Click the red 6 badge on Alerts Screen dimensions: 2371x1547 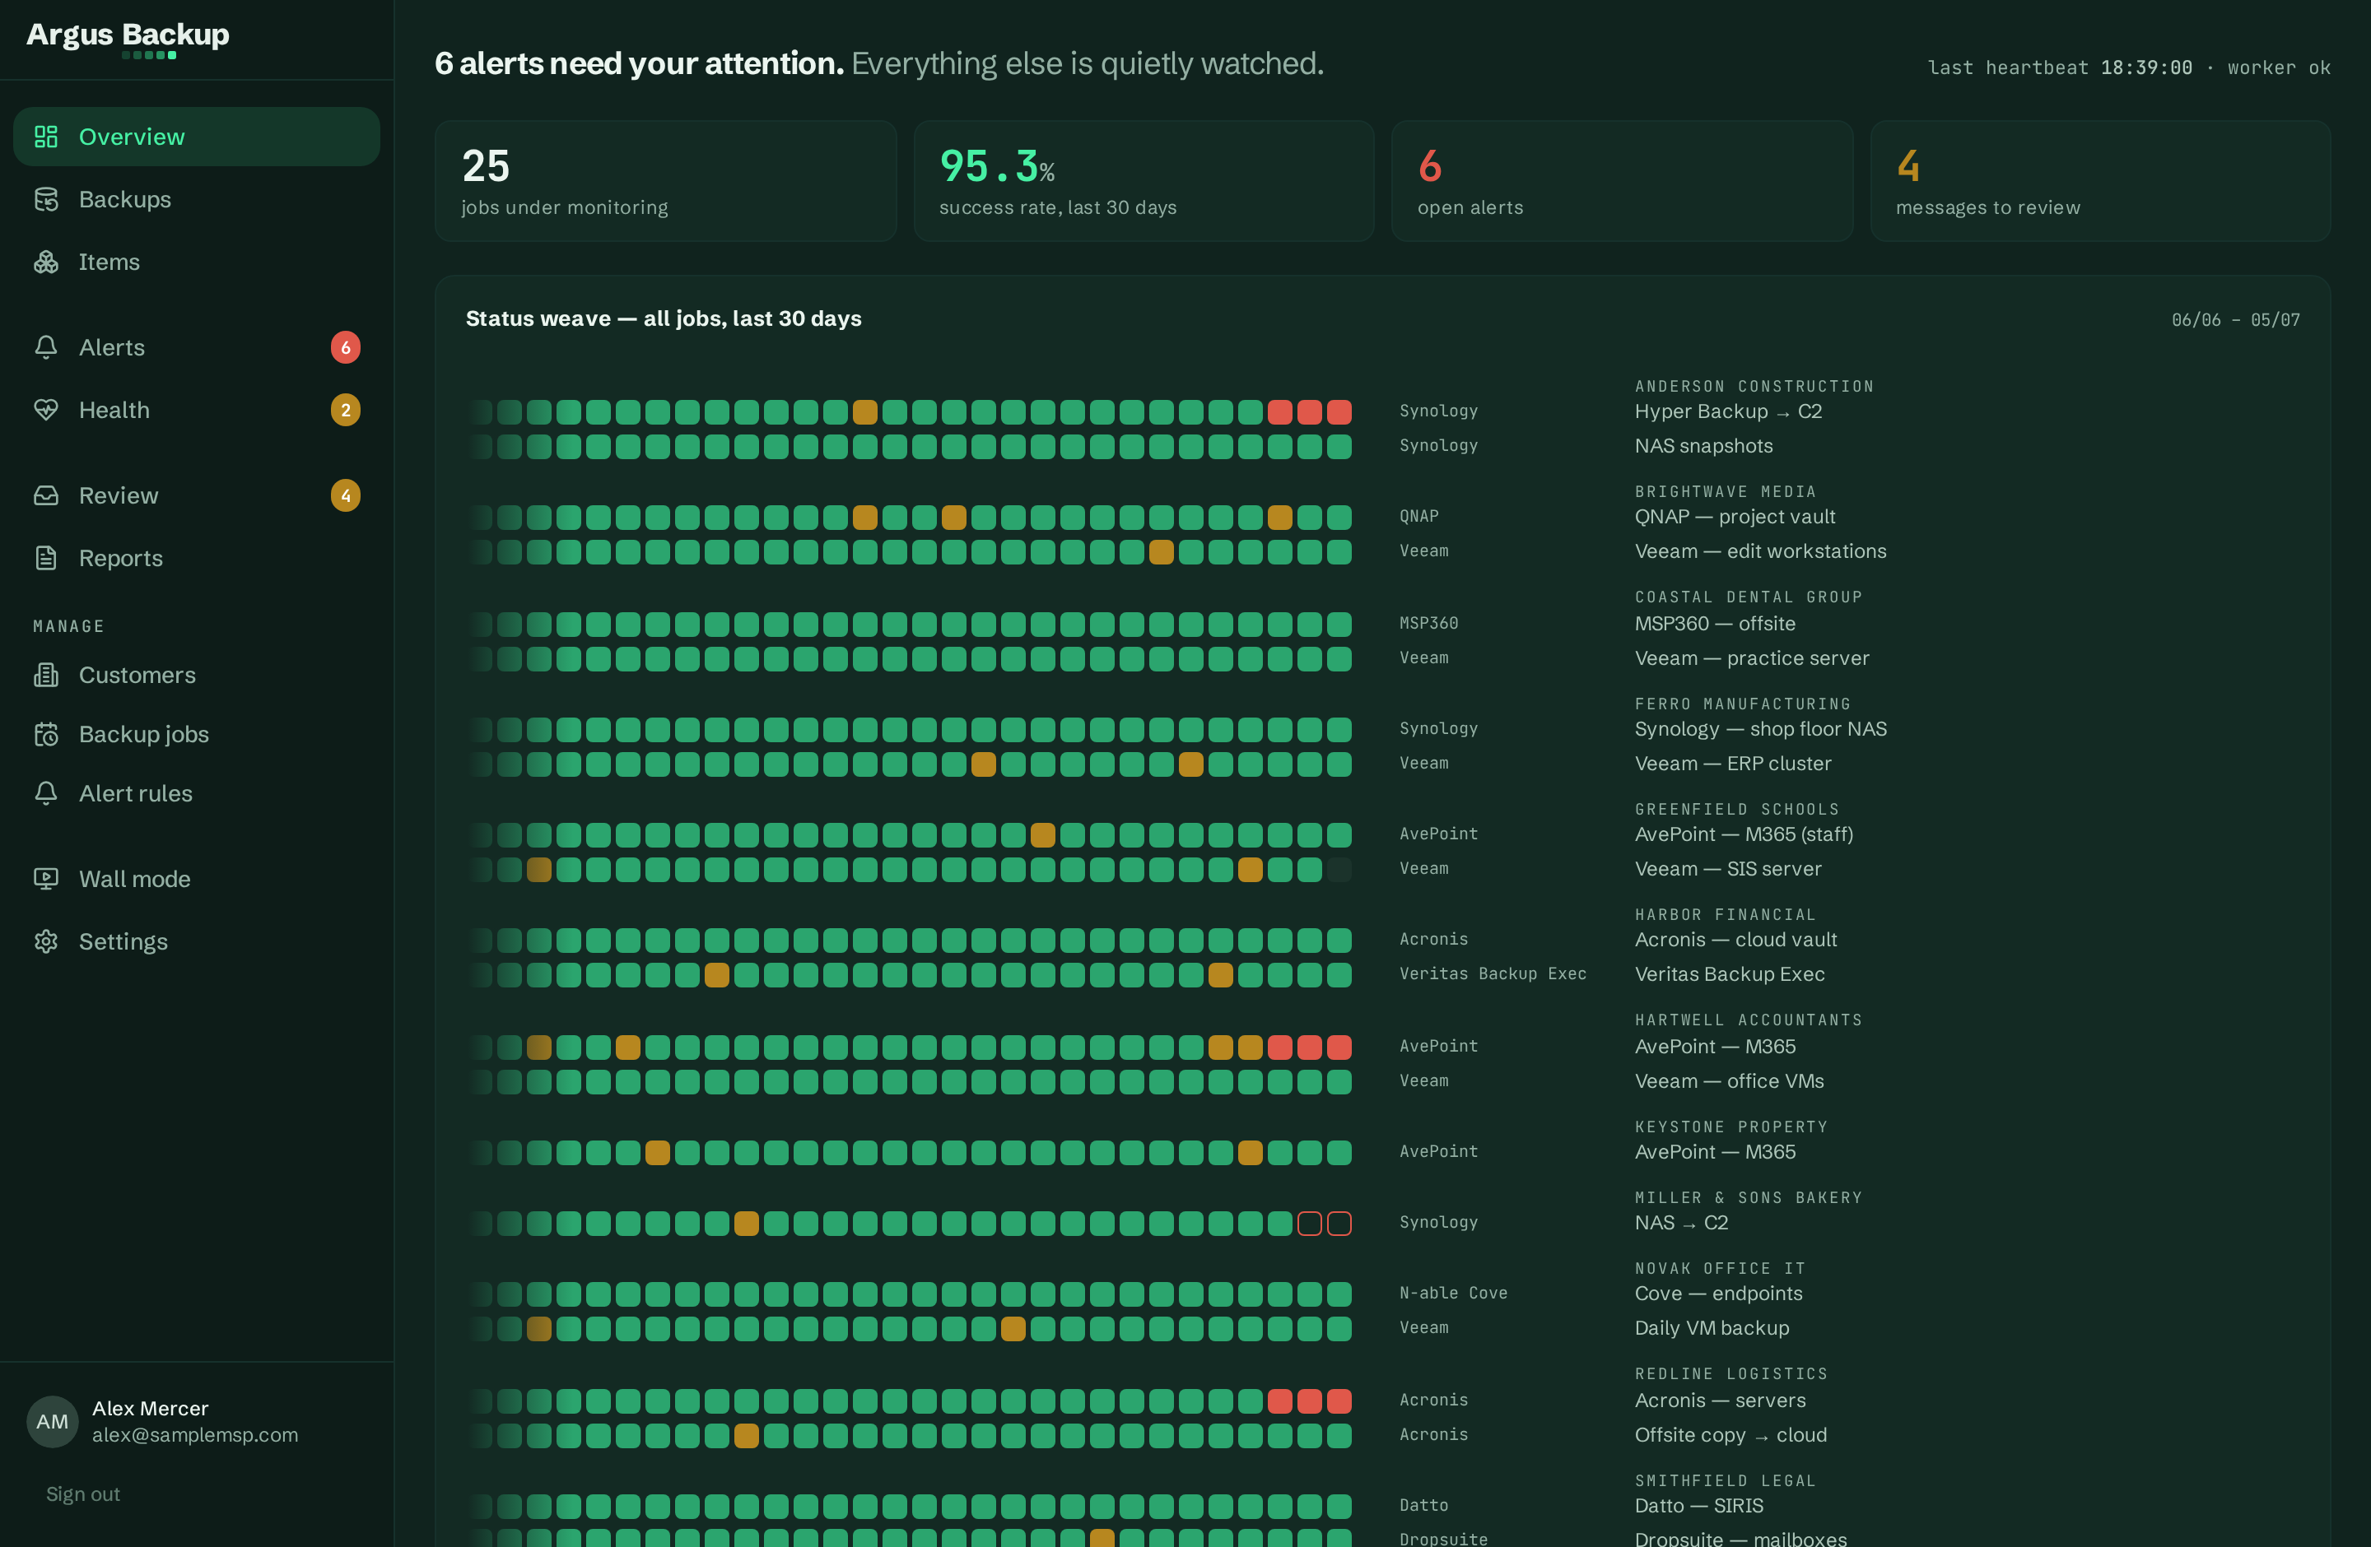pos(346,347)
